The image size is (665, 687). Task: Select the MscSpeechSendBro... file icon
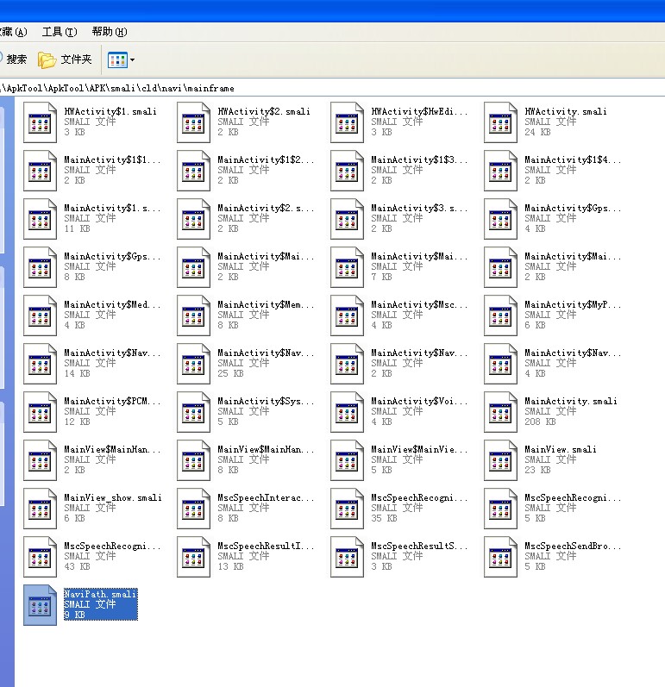point(500,557)
